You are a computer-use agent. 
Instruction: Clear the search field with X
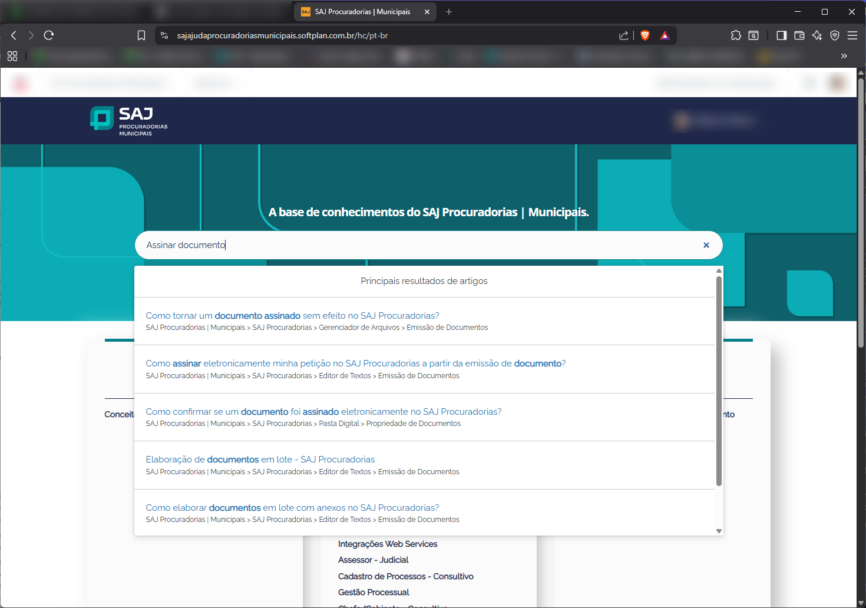click(x=706, y=245)
